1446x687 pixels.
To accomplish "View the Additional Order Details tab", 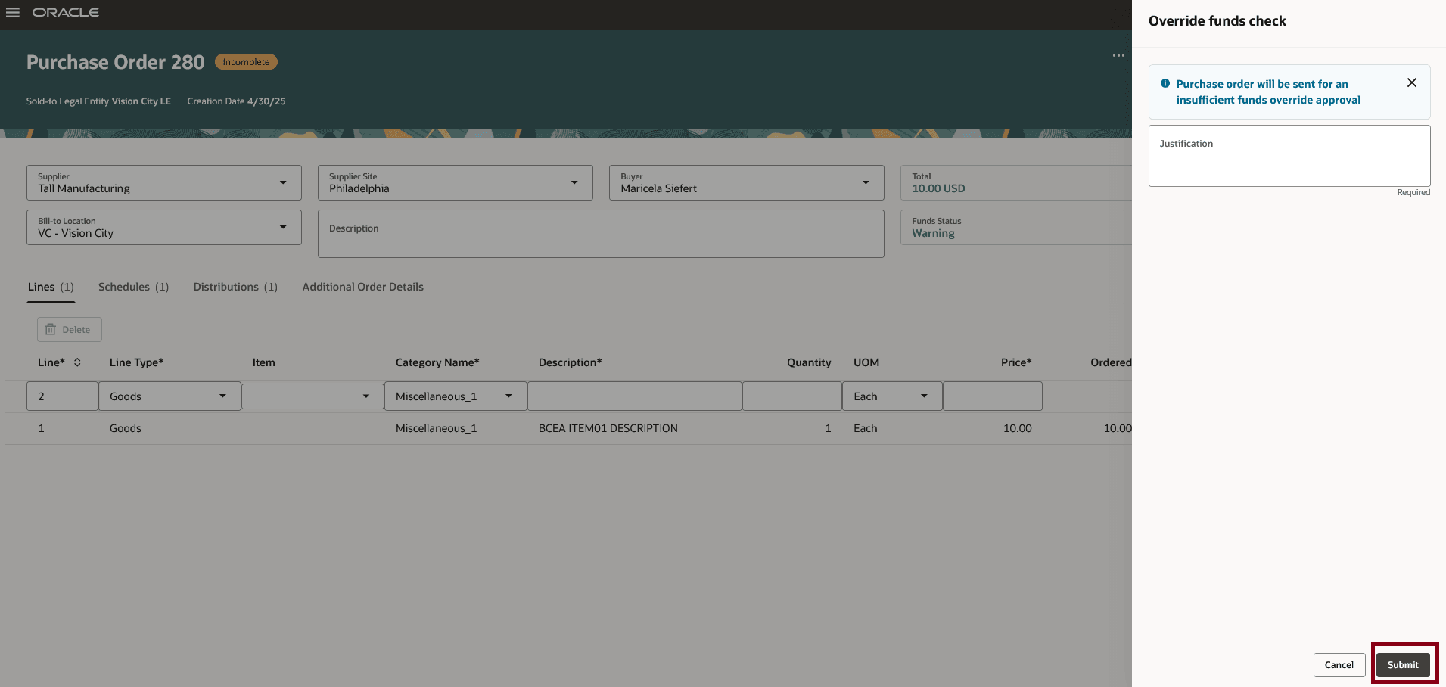I will tap(362, 287).
